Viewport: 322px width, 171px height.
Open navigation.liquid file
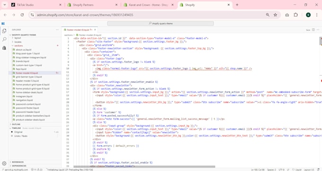(x=24, y=100)
